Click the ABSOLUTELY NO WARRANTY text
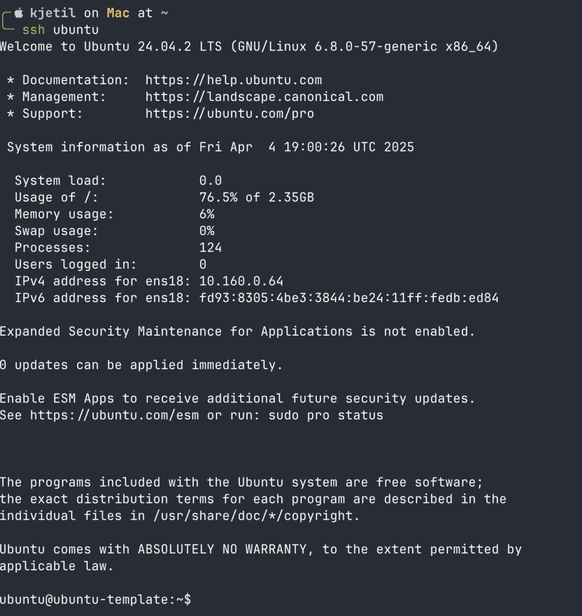 pos(222,549)
